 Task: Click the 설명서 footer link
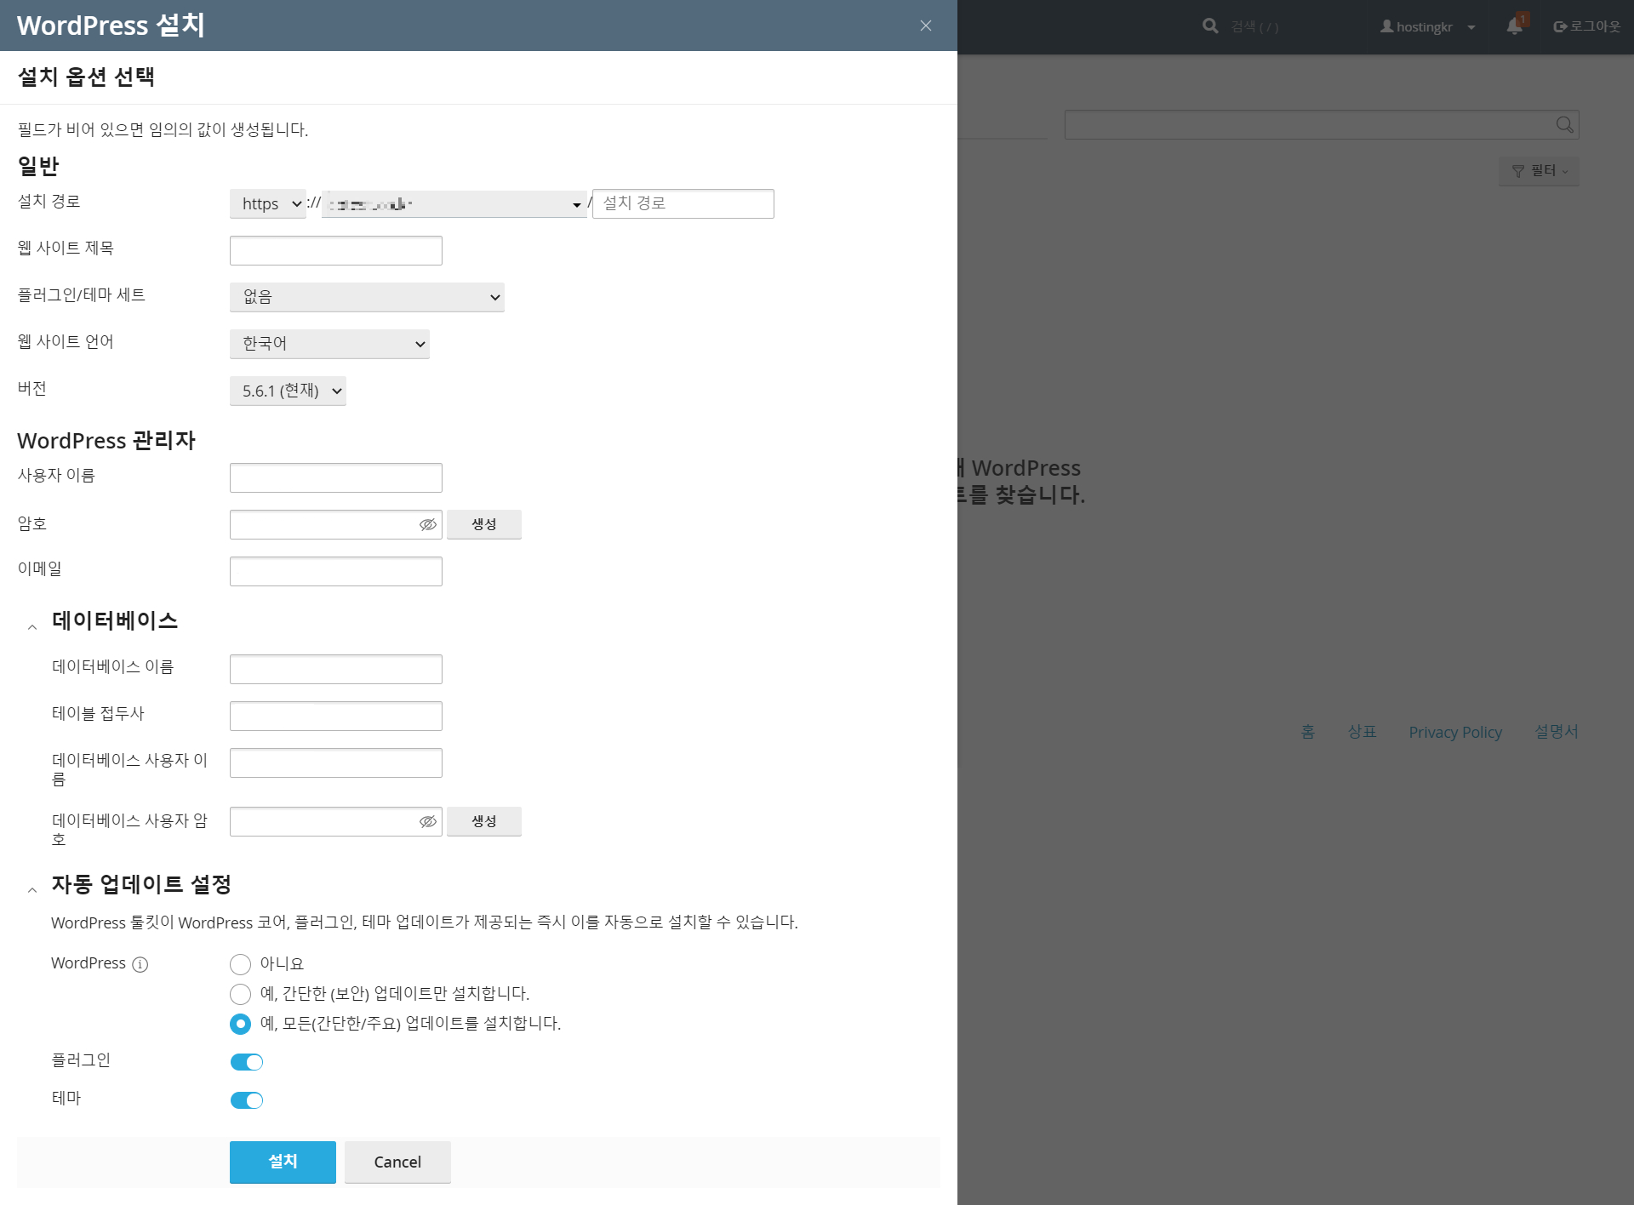click(x=1557, y=732)
